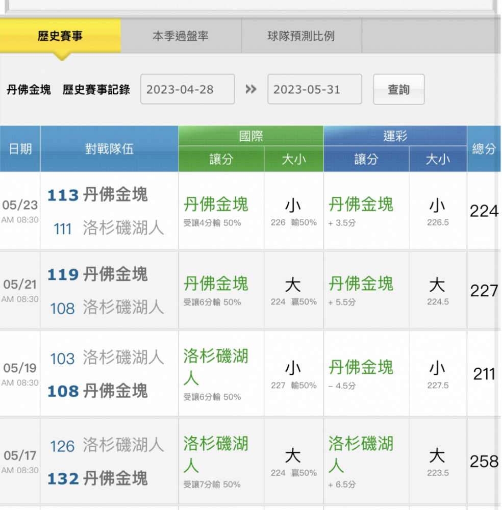Viewport: 502px width, 510px height.
Task: Open the 歷史賽事 tab
Action: [x=60, y=36]
